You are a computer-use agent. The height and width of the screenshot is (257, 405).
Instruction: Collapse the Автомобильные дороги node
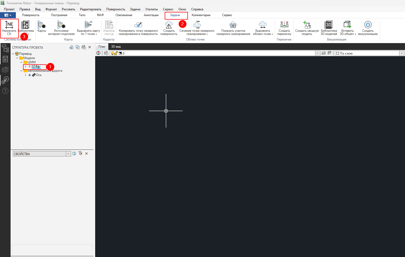click(x=21, y=71)
